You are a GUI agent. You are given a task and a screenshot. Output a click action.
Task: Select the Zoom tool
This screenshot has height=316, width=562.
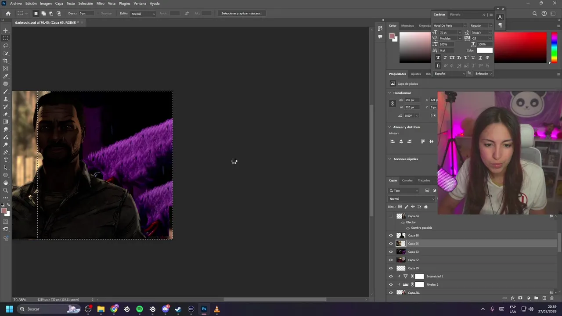coord(6,190)
